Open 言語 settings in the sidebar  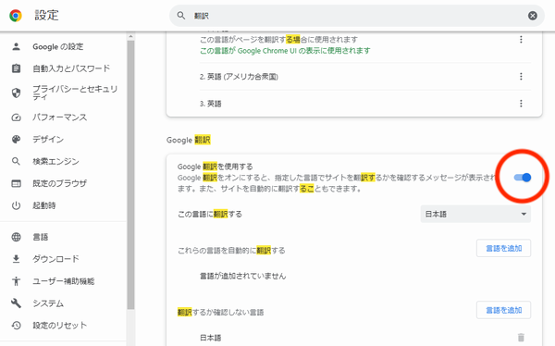(41, 237)
